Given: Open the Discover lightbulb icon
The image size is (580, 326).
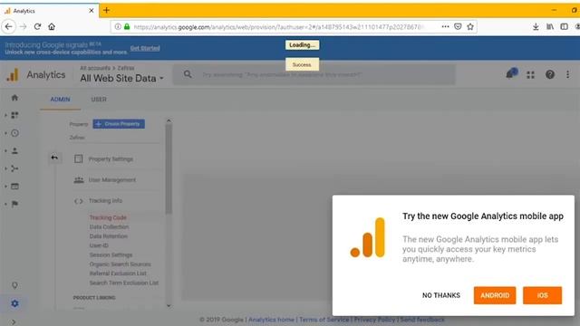Looking at the screenshot, I should (14, 285).
